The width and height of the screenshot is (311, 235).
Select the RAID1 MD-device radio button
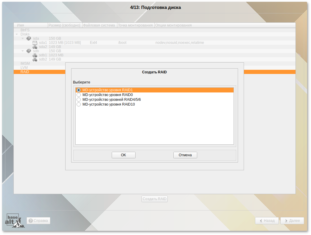(x=79, y=90)
